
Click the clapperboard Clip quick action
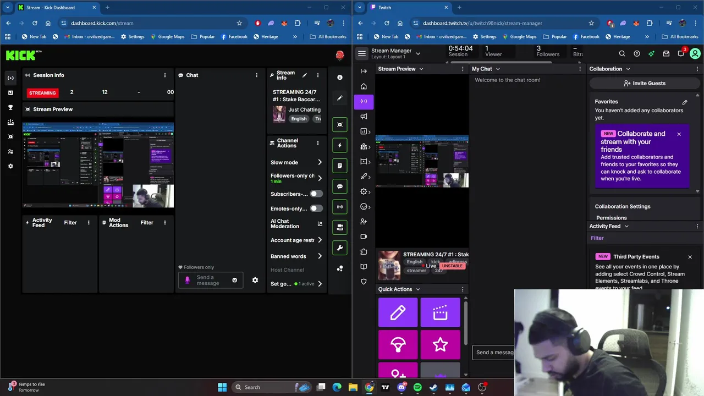[x=440, y=312]
